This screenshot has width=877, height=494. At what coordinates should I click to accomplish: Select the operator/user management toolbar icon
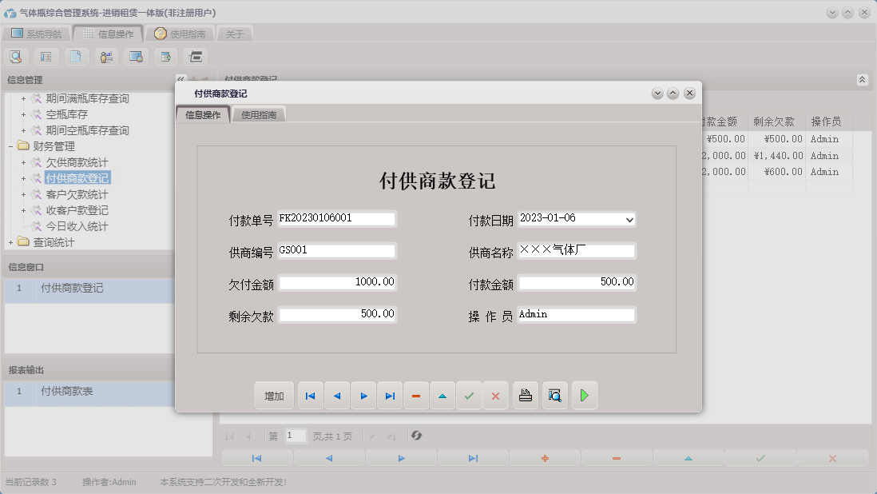[x=106, y=56]
